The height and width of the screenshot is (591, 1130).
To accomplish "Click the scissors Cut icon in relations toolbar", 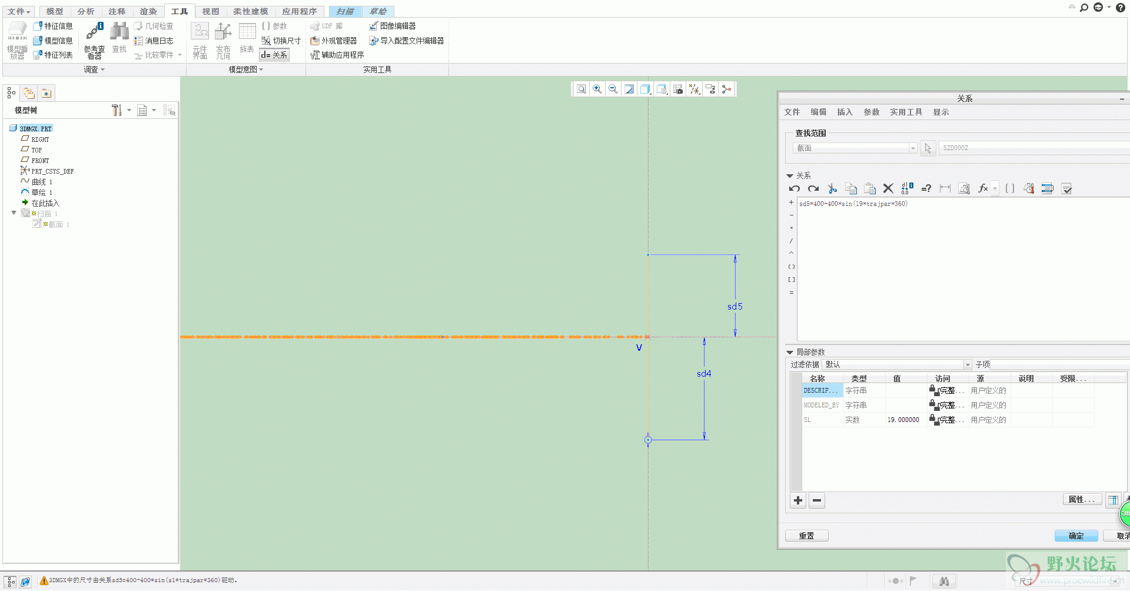I will (832, 188).
